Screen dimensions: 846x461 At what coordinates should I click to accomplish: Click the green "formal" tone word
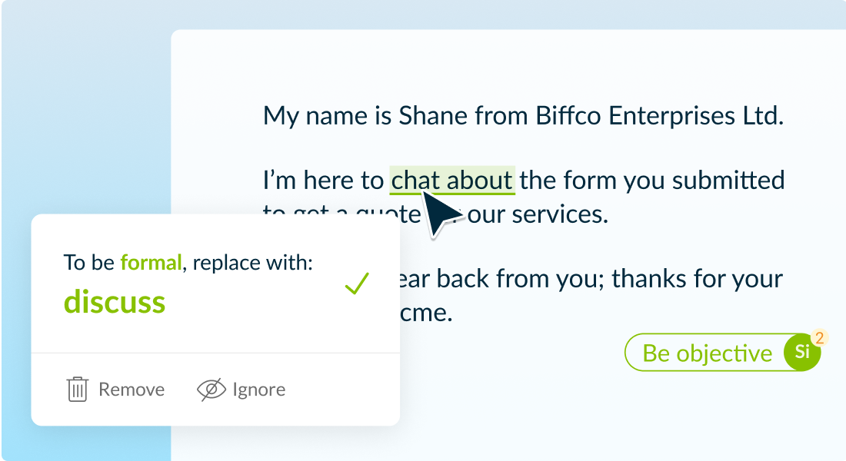pos(151,263)
